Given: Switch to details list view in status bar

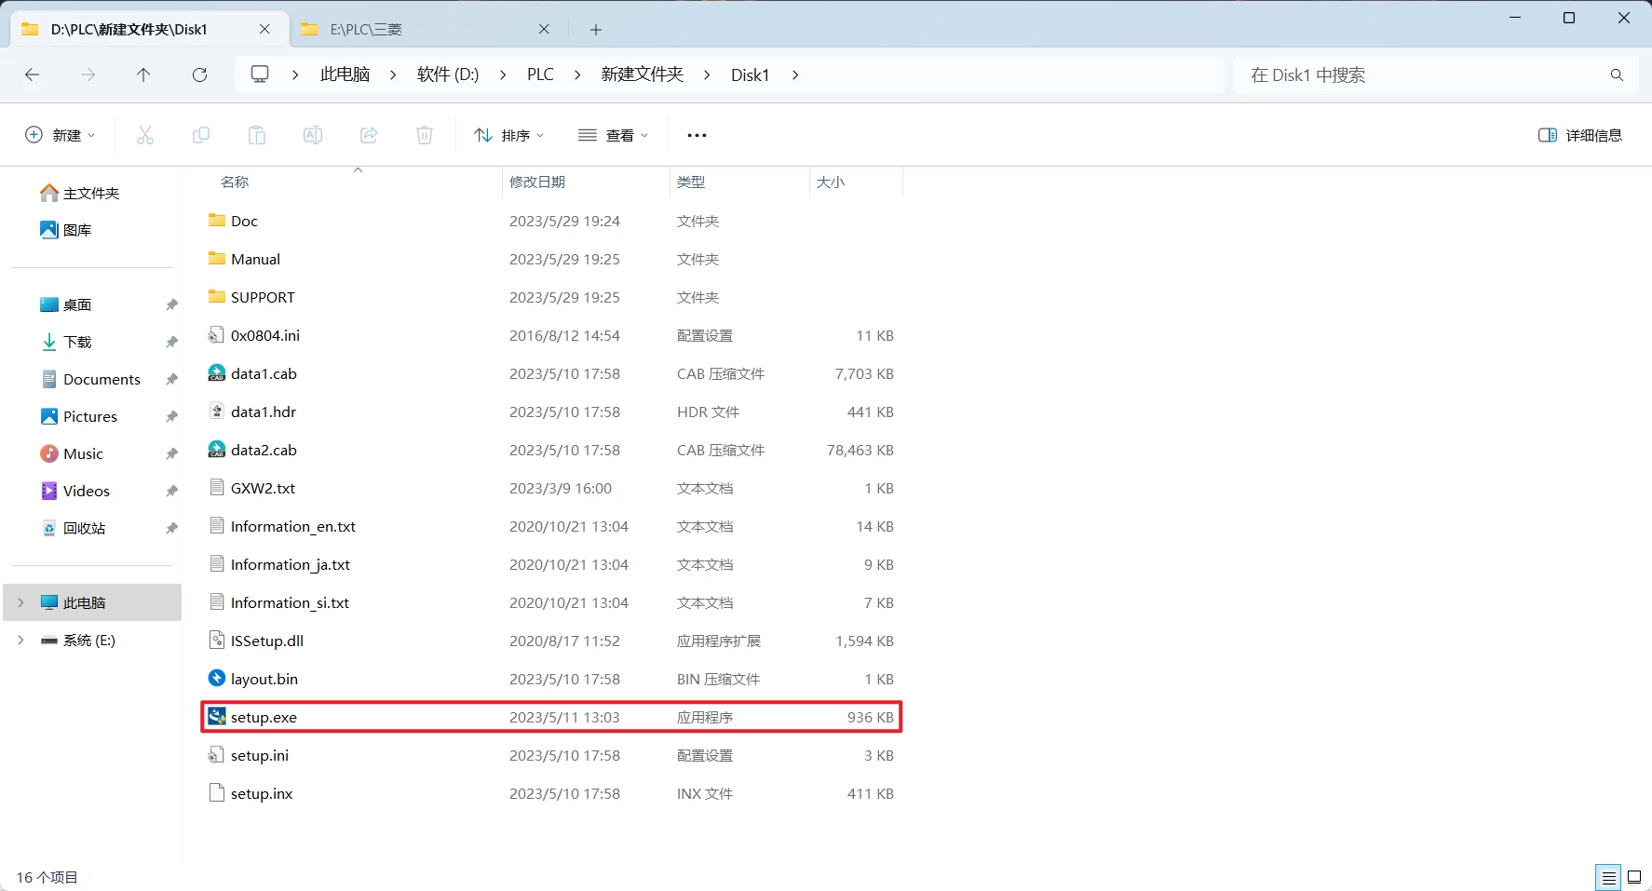Looking at the screenshot, I should pyautogui.click(x=1608, y=877).
